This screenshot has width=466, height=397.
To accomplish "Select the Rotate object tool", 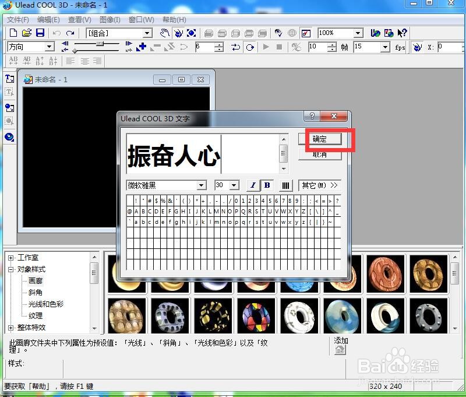I will (178, 33).
